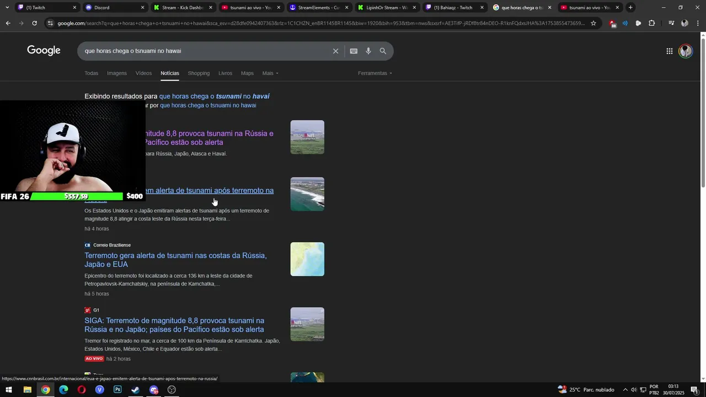Viewport: 706px width, 397px height.
Task: Open the purple visited 8,8 magnitude headline
Action: pyautogui.click(x=210, y=138)
